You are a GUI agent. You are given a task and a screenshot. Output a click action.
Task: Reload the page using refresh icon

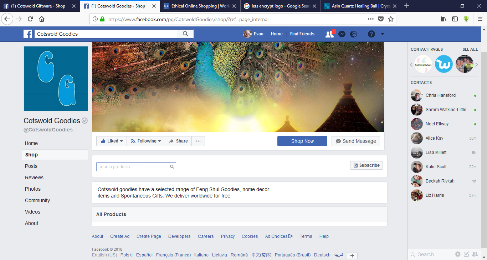pyautogui.click(x=30, y=19)
